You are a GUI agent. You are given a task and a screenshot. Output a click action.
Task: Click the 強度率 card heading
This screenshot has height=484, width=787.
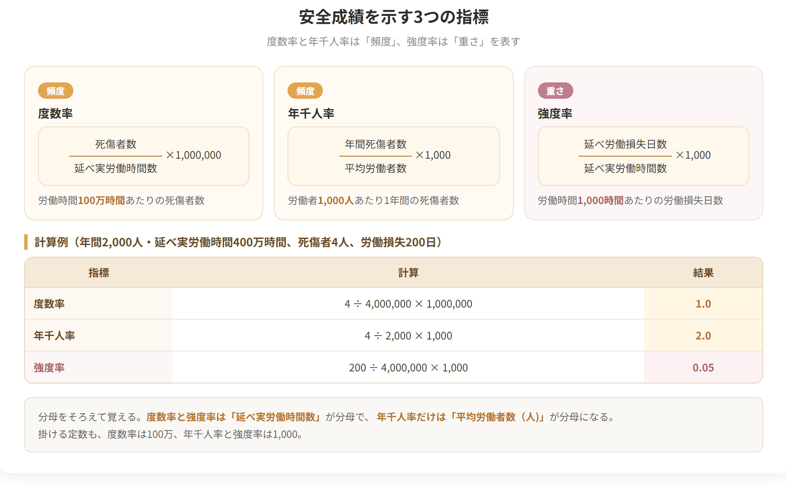[555, 113]
